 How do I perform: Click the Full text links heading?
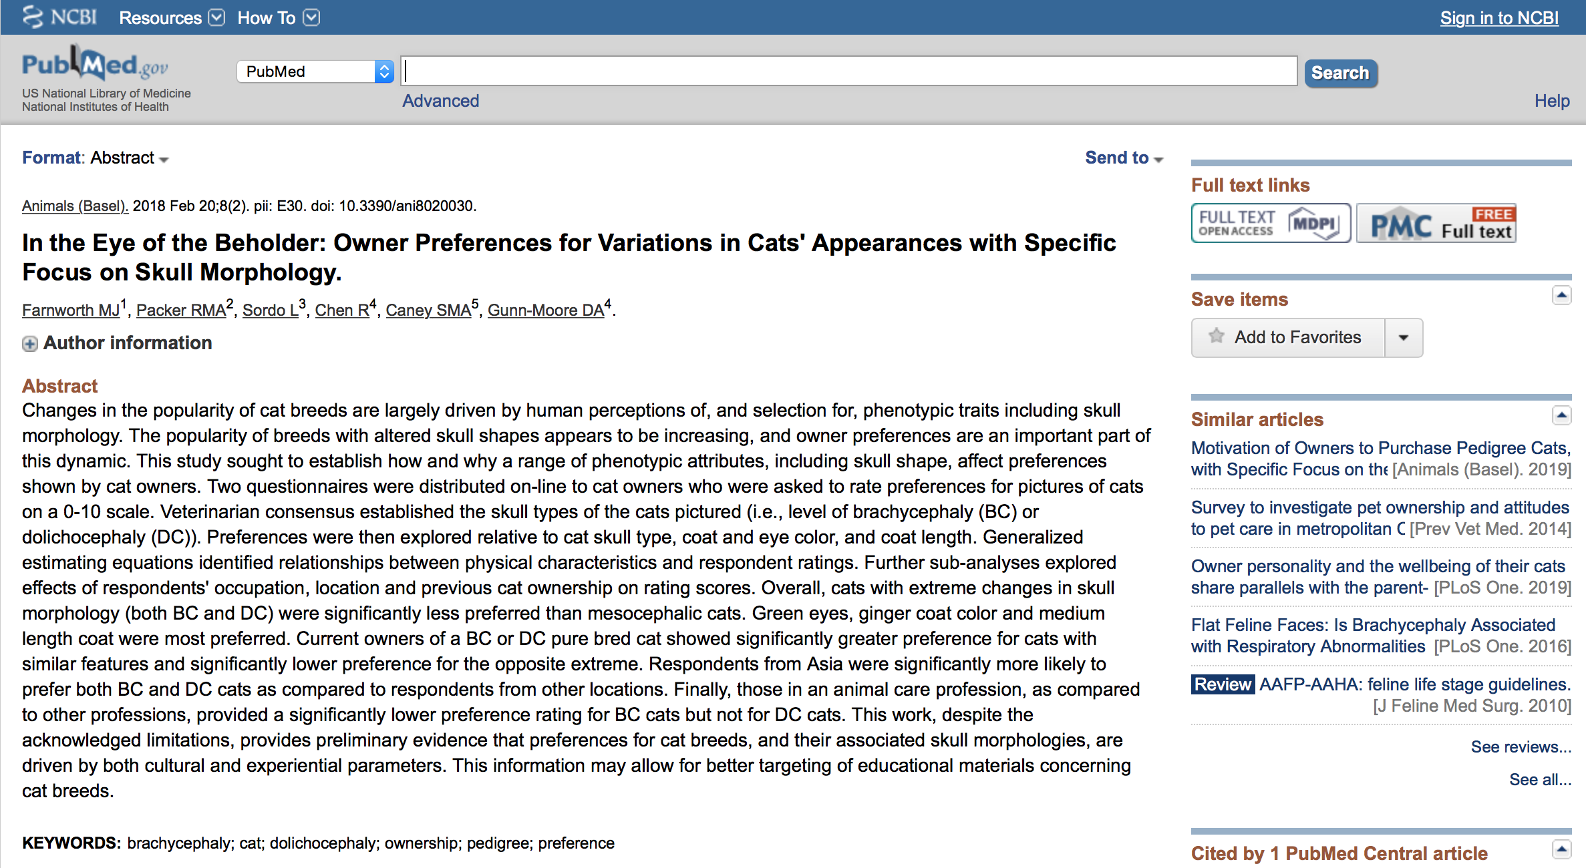pyautogui.click(x=1251, y=185)
